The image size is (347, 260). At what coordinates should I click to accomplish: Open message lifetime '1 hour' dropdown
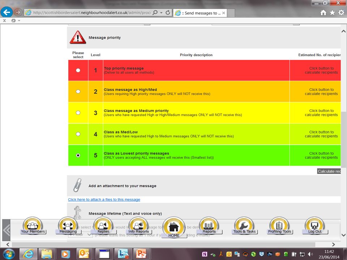pyautogui.click(x=80, y=235)
